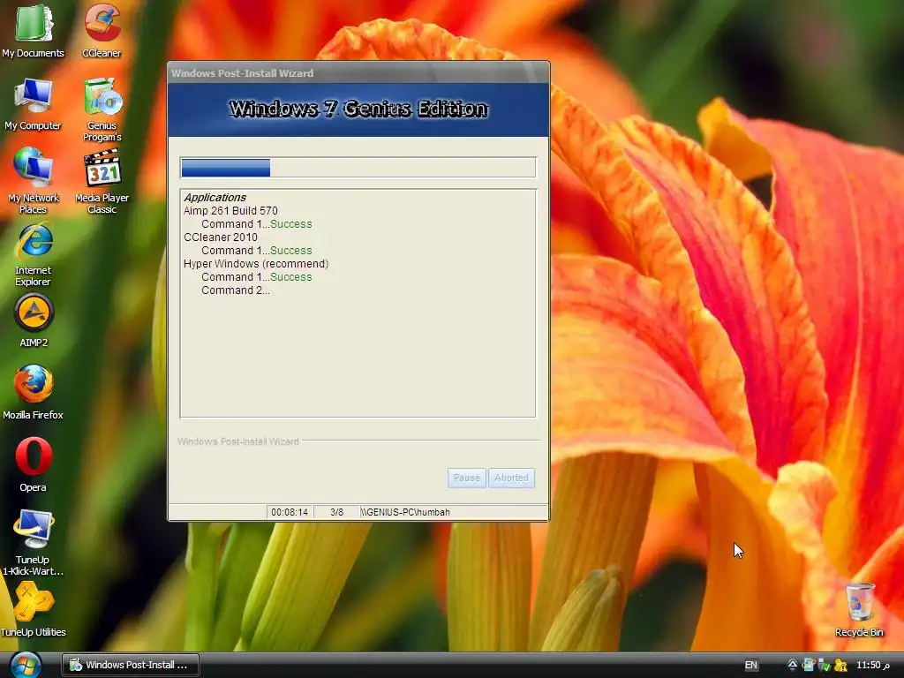The width and height of the screenshot is (904, 678).
Task: Click the elapsed time 00:08:14 in status bar
Action: point(290,512)
